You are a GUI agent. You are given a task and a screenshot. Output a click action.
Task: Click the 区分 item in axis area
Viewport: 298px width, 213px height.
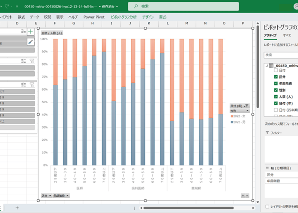(x=281, y=175)
